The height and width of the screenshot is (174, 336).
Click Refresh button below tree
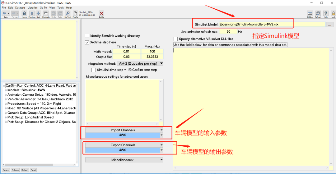point(25,170)
